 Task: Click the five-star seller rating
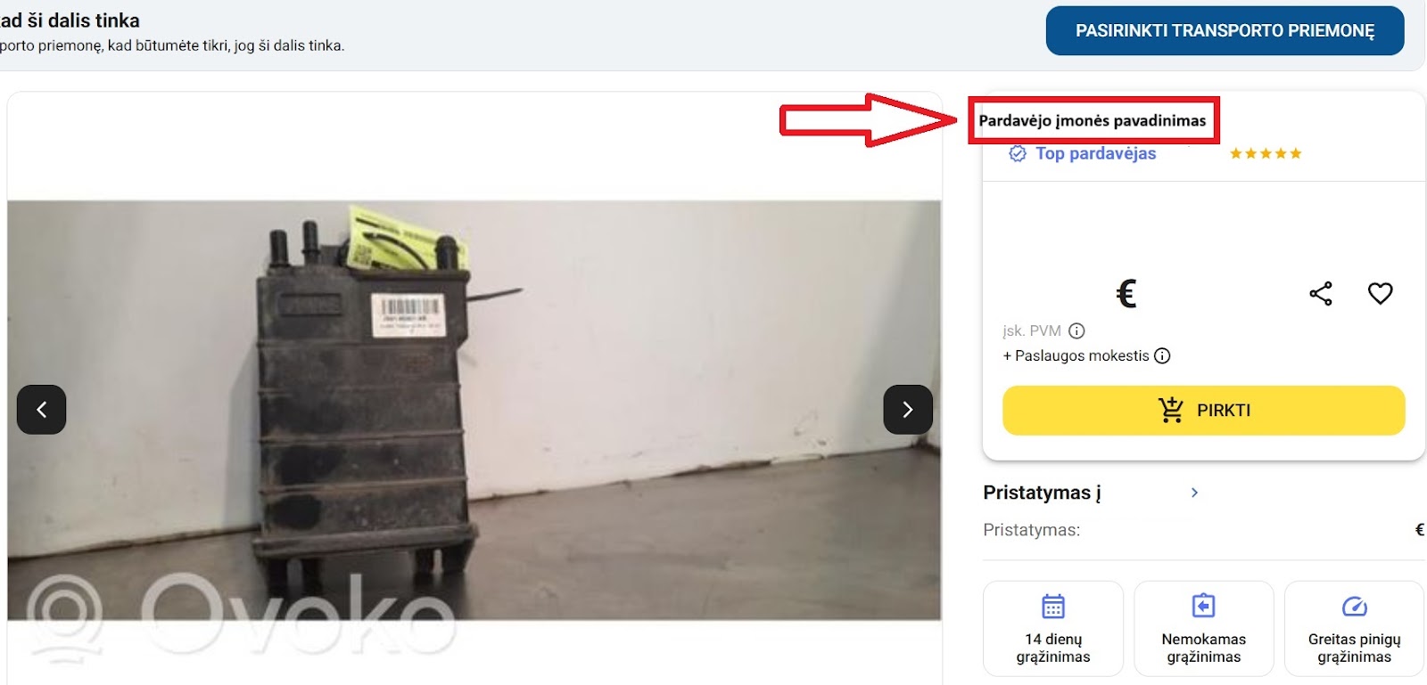pyautogui.click(x=1266, y=153)
